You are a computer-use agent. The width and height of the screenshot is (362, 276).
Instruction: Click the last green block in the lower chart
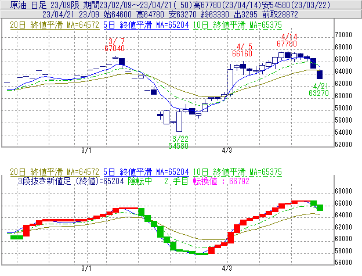click(320, 207)
